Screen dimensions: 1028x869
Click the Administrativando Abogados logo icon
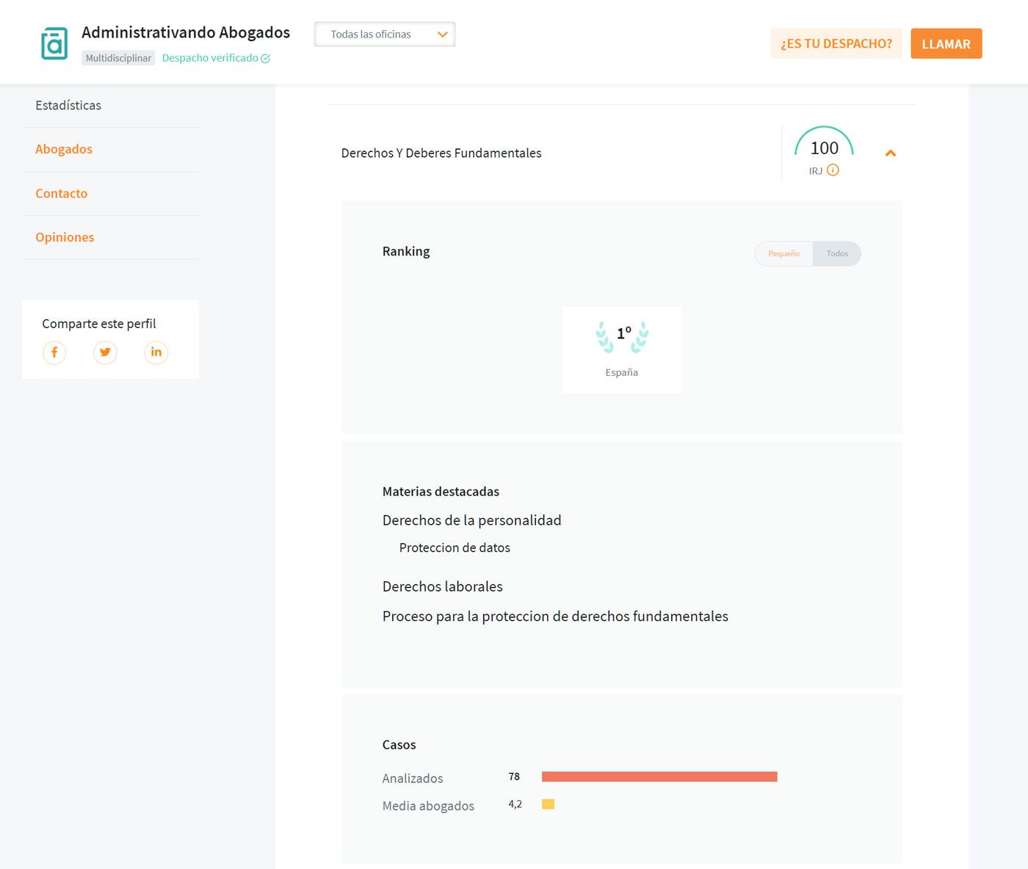(54, 43)
